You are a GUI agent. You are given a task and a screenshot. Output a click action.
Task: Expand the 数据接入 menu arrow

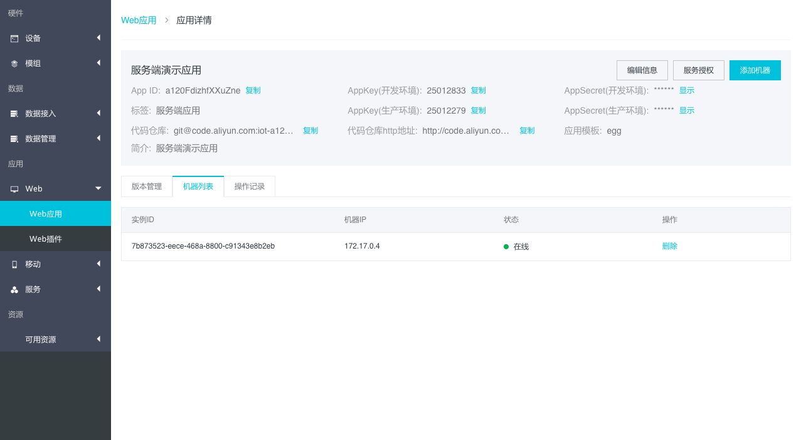(x=98, y=113)
